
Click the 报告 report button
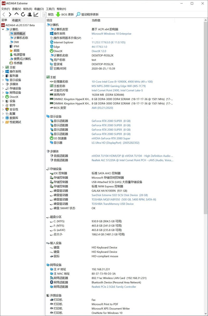tap(48, 15)
